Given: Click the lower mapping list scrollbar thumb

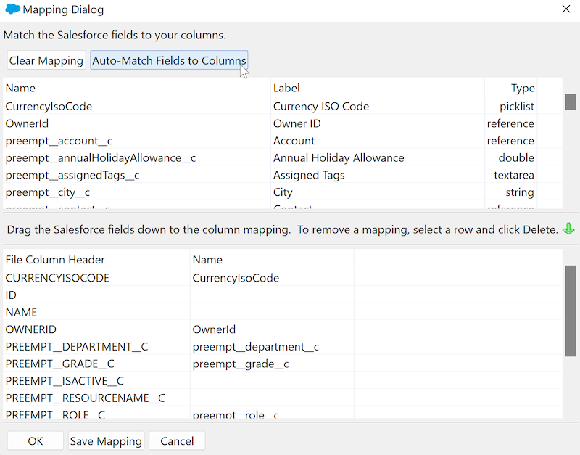Looking at the screenshot, I should click(571, 310).
